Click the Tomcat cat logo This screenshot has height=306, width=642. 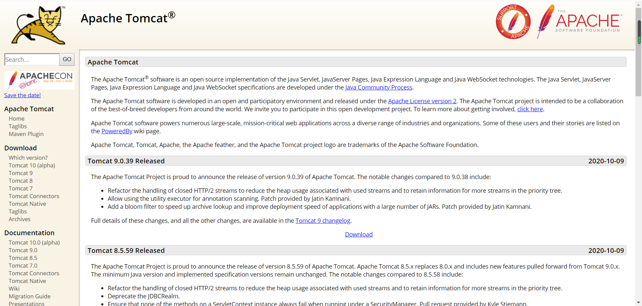point(38,25)
